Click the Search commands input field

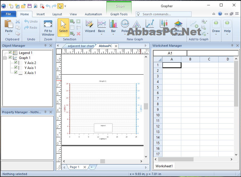[x=164, y=14]
